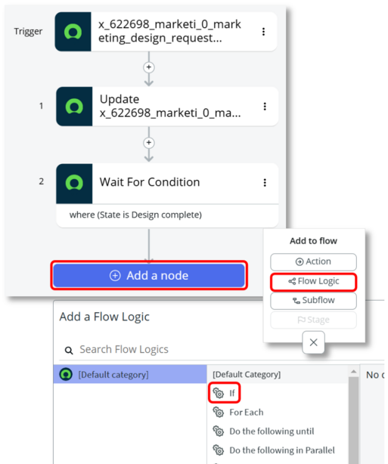388x464 pixels.
Task: Choose Subflow in the Add to flow menu
Action: tap(313, 301)
